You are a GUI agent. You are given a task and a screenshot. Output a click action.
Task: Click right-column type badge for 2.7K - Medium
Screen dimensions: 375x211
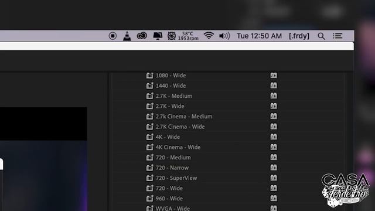pos(274,96)
